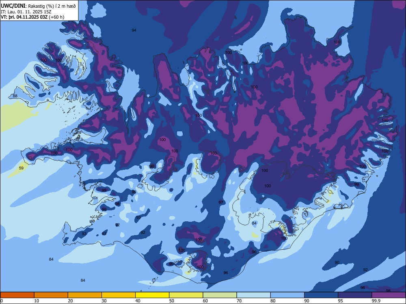
Task: Select the legend scale label "10"
Action: pyautogui.click(x=37, y=301)
